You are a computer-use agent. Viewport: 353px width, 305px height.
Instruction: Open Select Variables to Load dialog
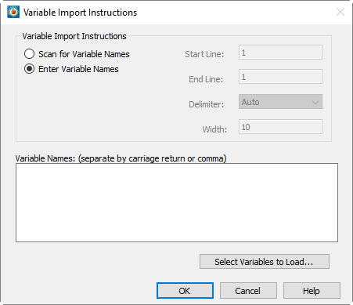tap(265, 262)
